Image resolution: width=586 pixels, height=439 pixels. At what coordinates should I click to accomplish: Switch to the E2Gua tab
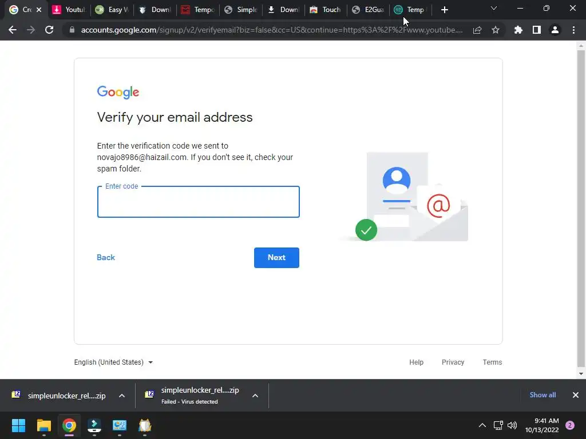[x=369, y=10]
